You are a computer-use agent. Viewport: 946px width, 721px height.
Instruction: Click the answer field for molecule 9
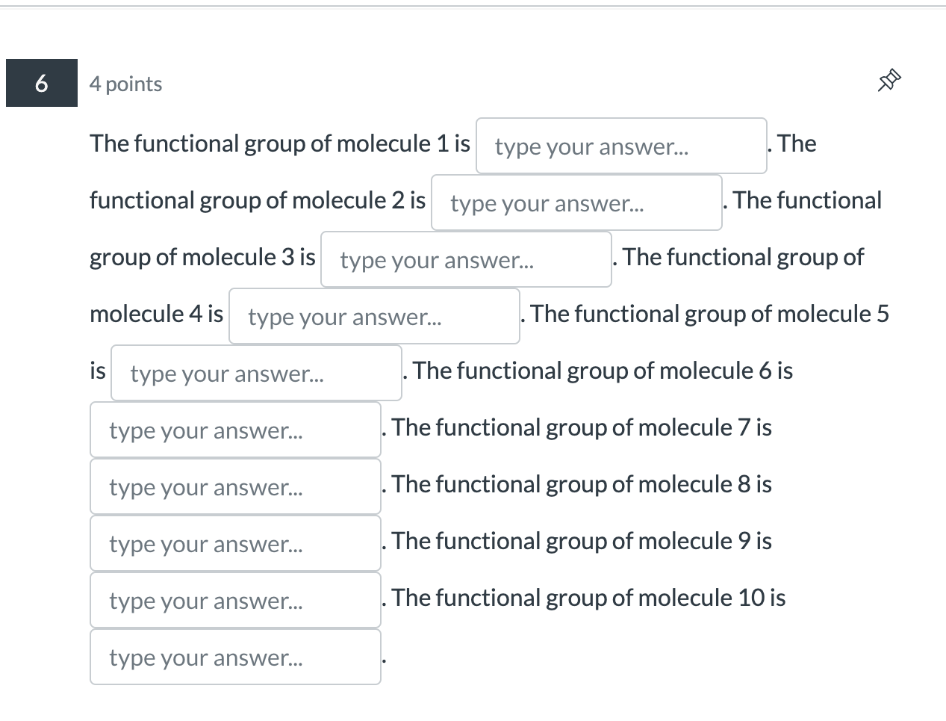click(235, 600)
